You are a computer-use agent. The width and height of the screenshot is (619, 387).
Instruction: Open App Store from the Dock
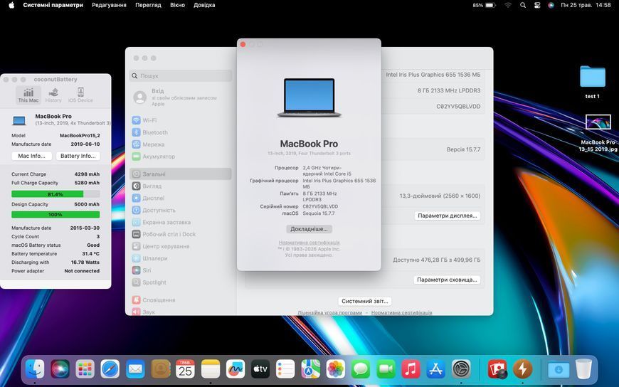(x=436, y=370)
